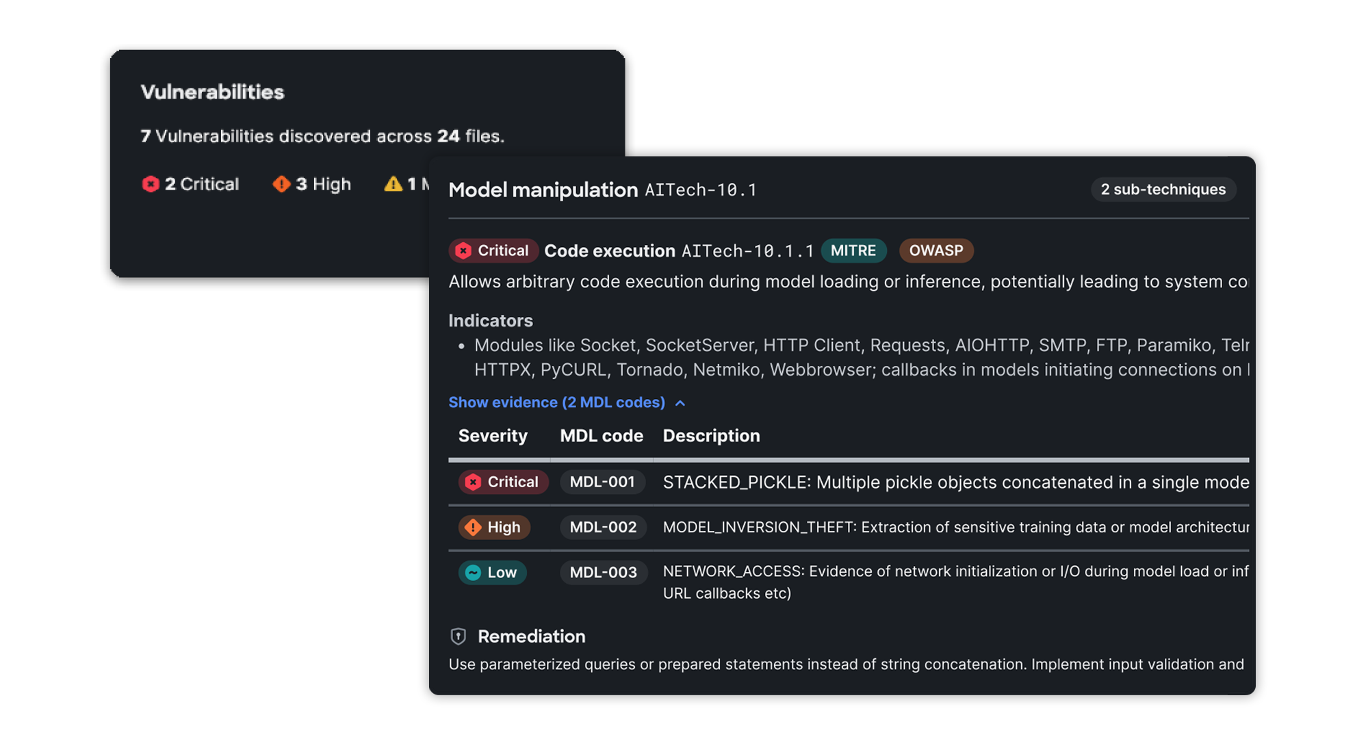Click the shield icon next to Remediation
The image size is (1355, 739).
click(457, 636)
